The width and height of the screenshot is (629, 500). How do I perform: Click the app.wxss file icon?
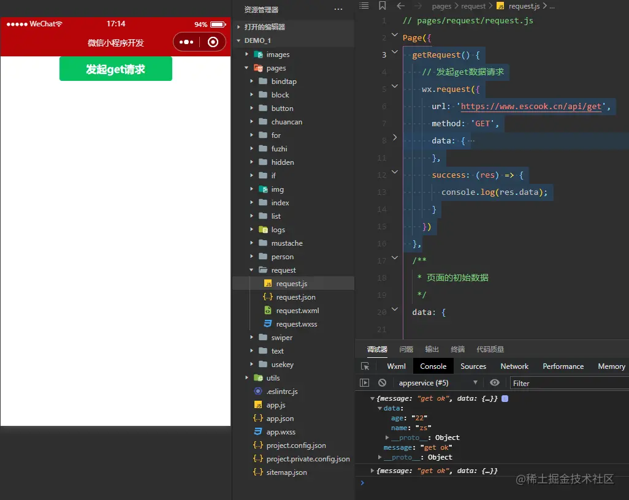click(x=258, y=432)
